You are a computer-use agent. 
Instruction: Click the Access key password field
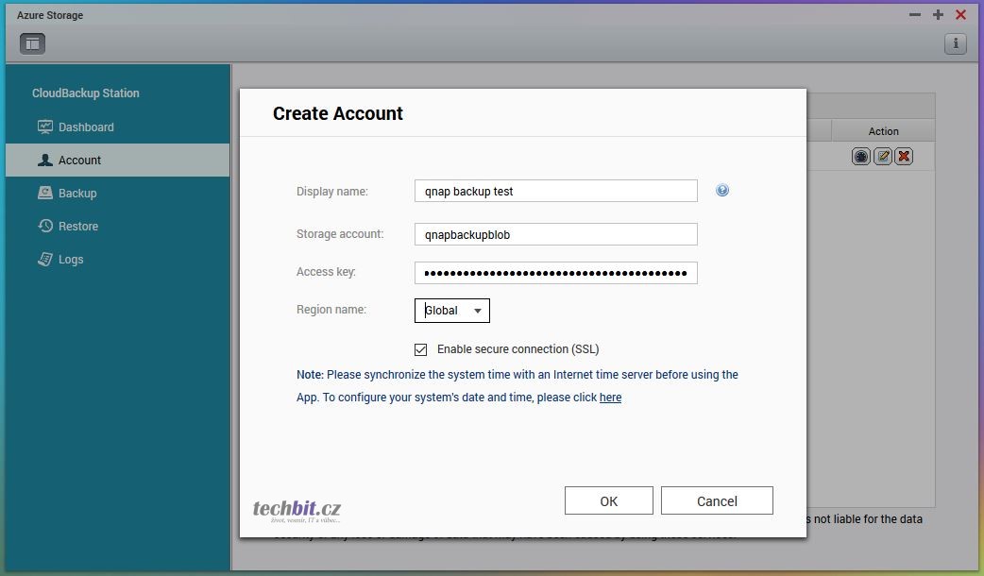point(555,273)
